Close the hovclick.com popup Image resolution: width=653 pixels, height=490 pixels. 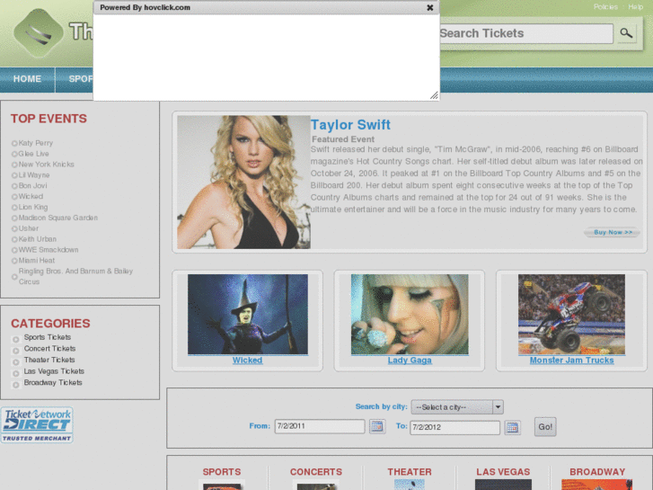pyautogui.click(x=430, y=7)
